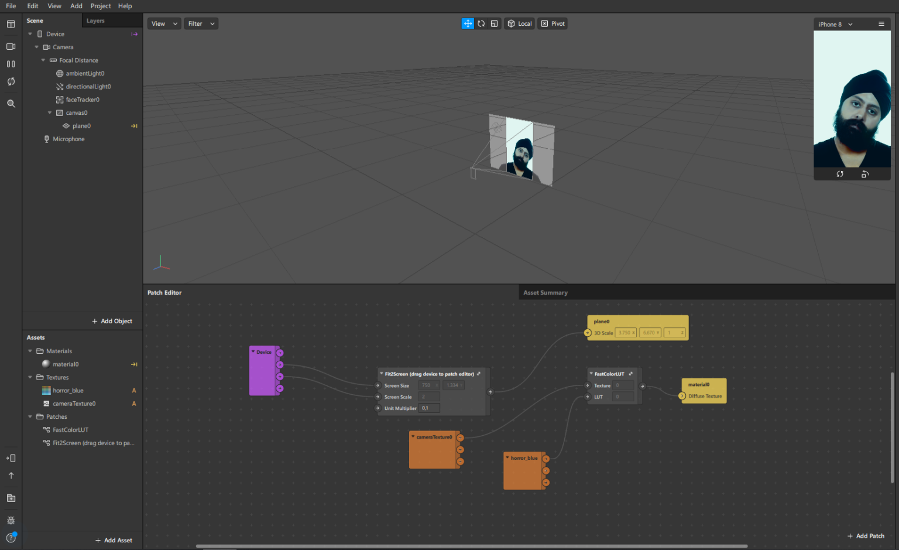Switch to the Layers tab
Image resolution: width=899 pixels, height=550 pixels.
[95, 21]
